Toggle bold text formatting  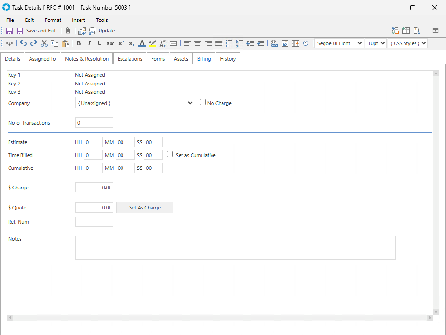coord(79,43)
